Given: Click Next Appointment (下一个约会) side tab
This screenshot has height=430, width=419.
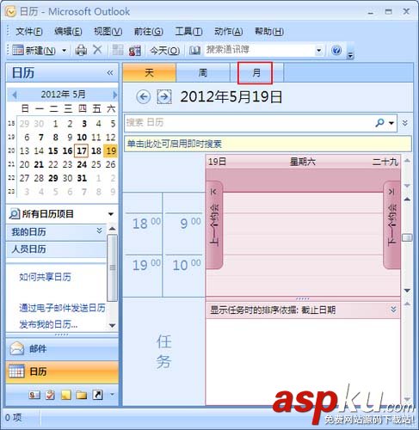Looking at the screenshot, I should point(391,225).
